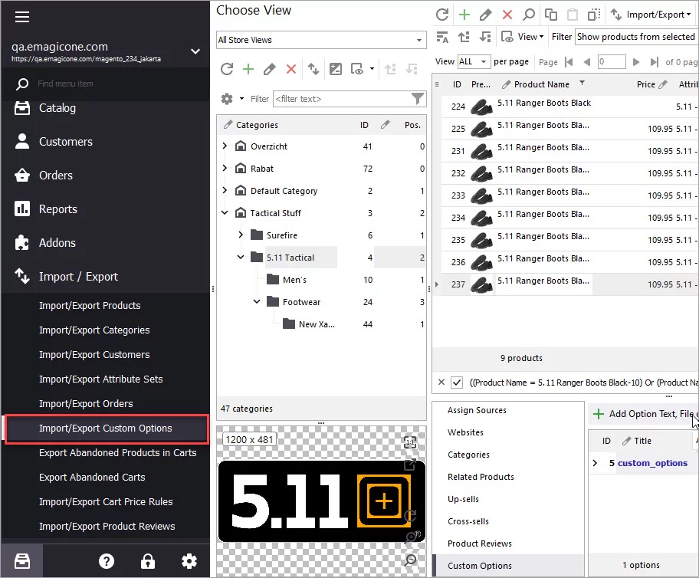
Task: Select the Men's category
Action: coord(294,280)
